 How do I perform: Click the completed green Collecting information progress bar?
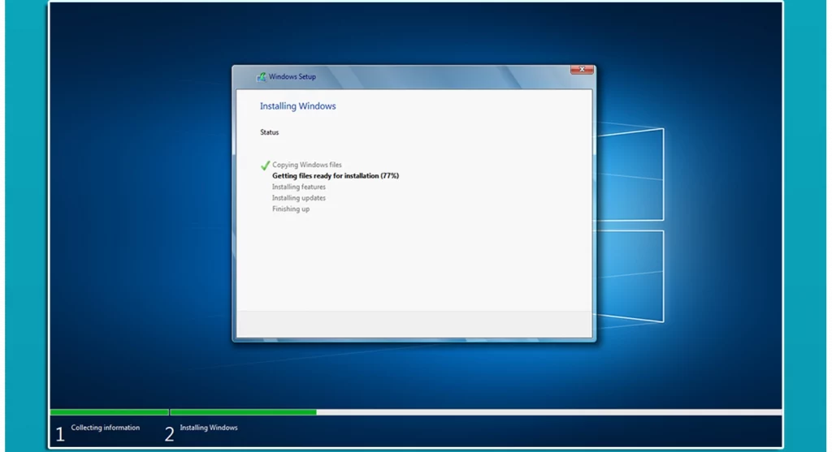109,412
